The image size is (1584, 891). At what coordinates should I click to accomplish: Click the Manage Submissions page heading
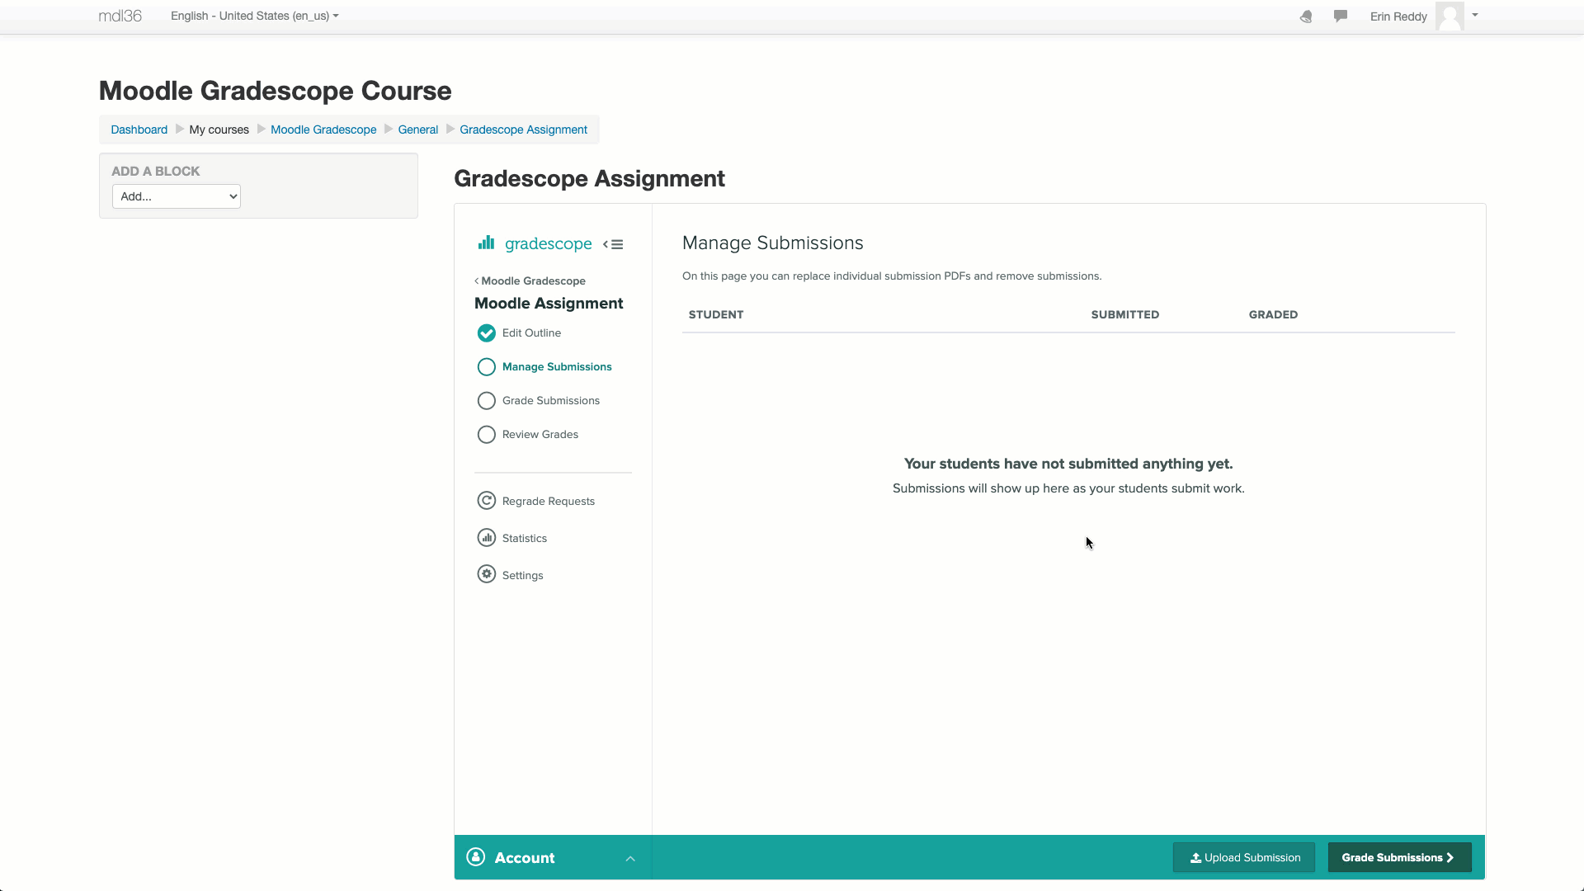pos(773,243)
